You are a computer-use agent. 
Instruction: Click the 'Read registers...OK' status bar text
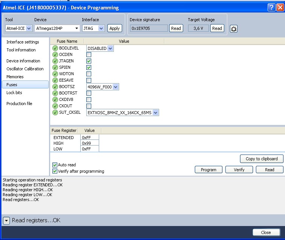[x=36, y=220]
